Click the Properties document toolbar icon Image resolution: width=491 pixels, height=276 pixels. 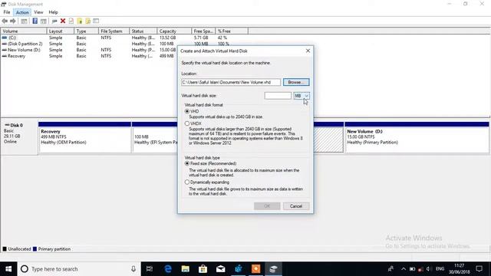71,21
